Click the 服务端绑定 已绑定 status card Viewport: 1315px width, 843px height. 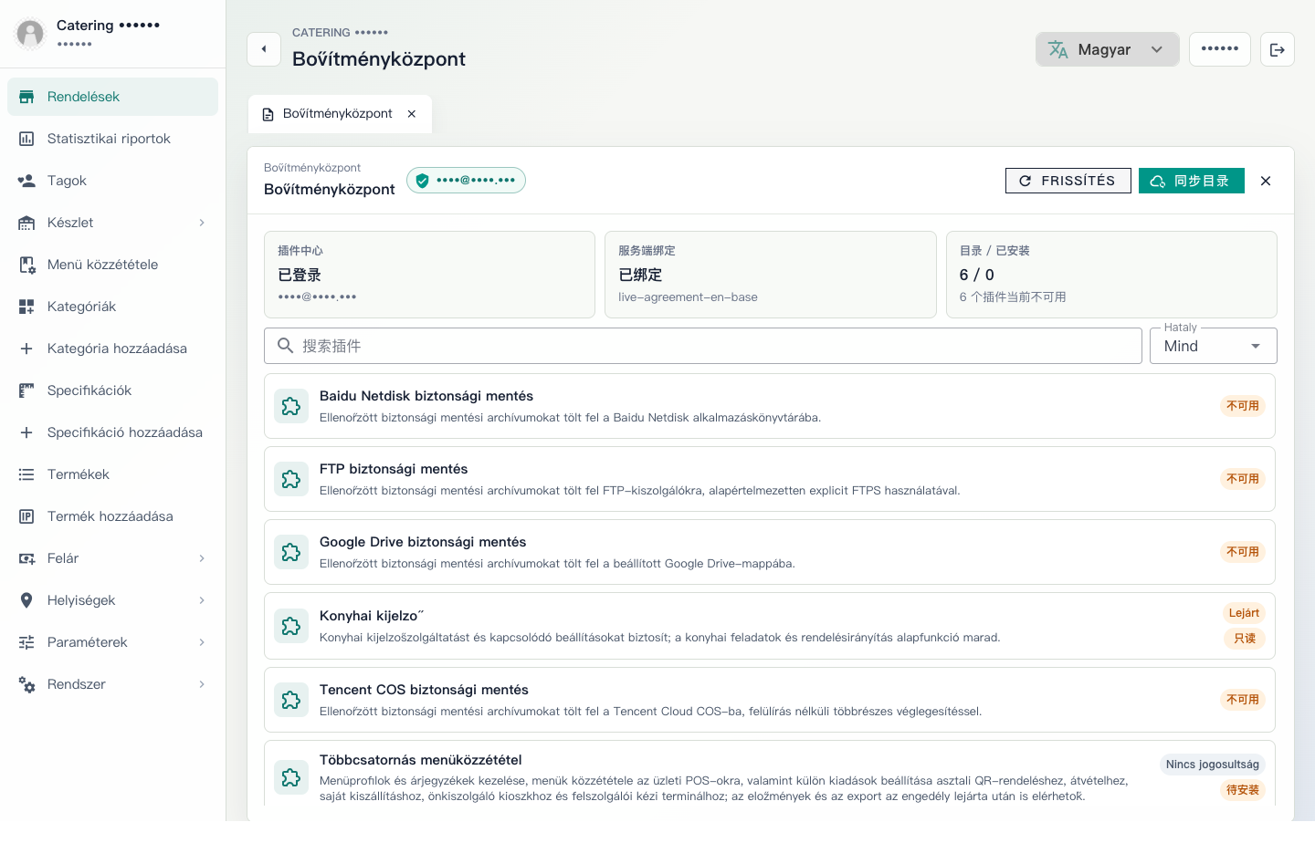click(x=771, y=275)
